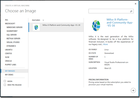The height and width of the screenshot is (98, 140).
Task: Select Oracle category
Action: (x=8, y=61)
